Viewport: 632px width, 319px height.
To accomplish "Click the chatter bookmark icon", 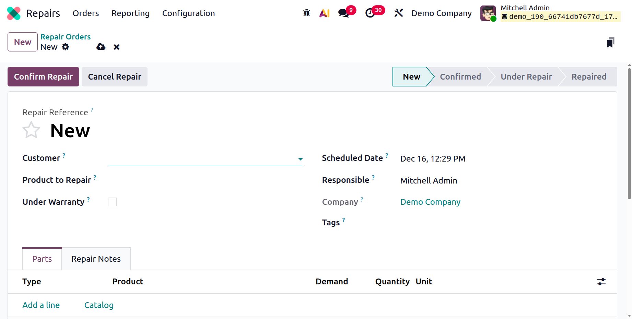I will tap(610, 42).
